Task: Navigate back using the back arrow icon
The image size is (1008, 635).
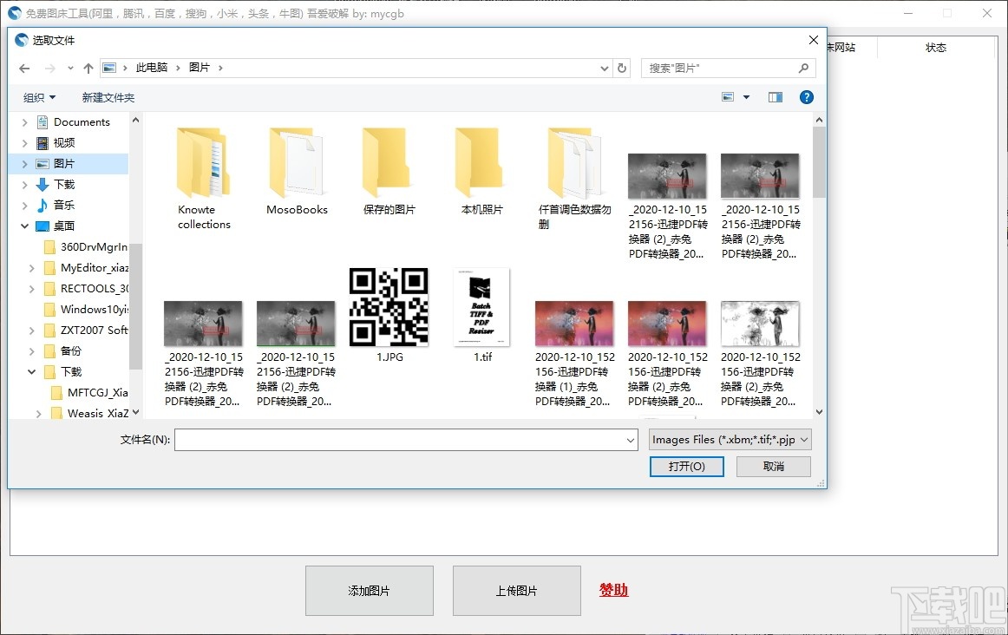Action: pos(23,68)
